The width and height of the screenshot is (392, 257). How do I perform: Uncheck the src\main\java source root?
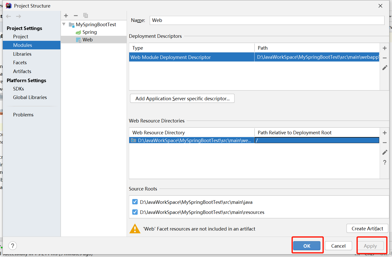[x=135, y=202]
